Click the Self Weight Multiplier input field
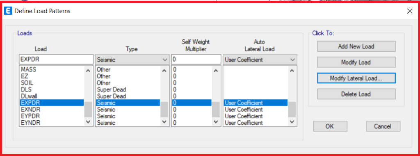This screenshot has height=156, width=420. [x=196, y=60]
